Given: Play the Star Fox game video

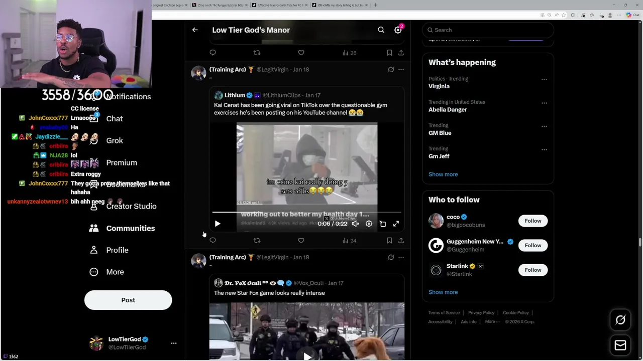Looking at the screenshot, I should (x=307, y=356).
